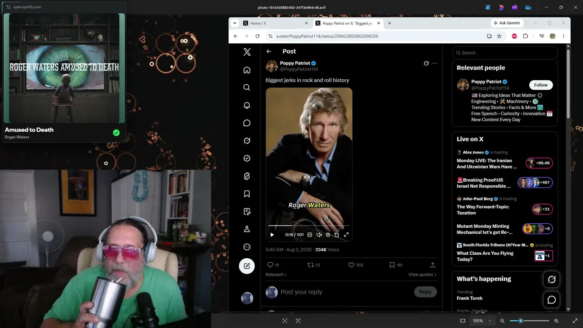Zoom out with the photo viewer magnifier minus
The width and height of the screenshot is (583, 328).
(502, 321)
